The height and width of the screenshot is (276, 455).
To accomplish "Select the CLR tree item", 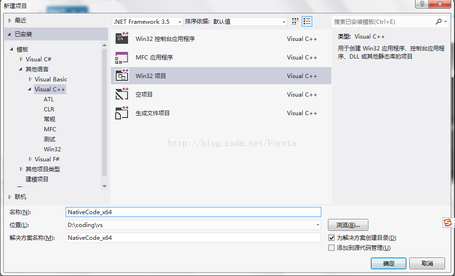I will point(49,109).
